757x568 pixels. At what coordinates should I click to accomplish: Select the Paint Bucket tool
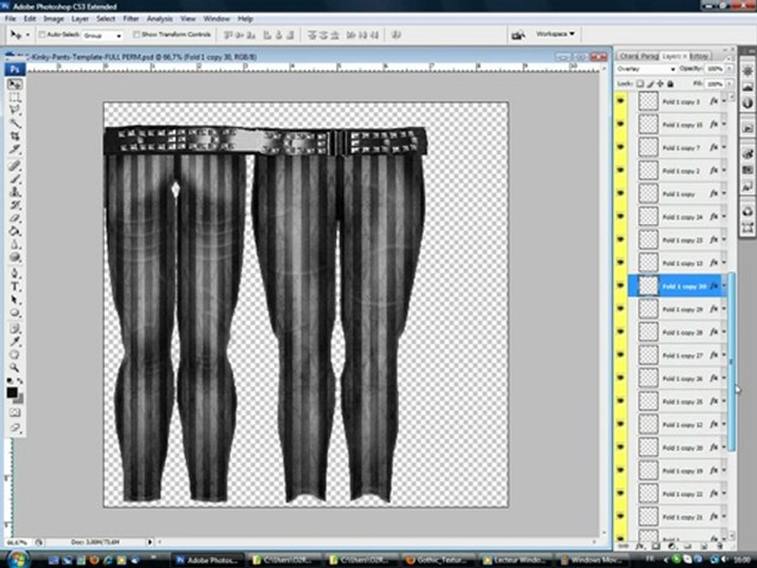pyautogui.click(x=15, y=231)
